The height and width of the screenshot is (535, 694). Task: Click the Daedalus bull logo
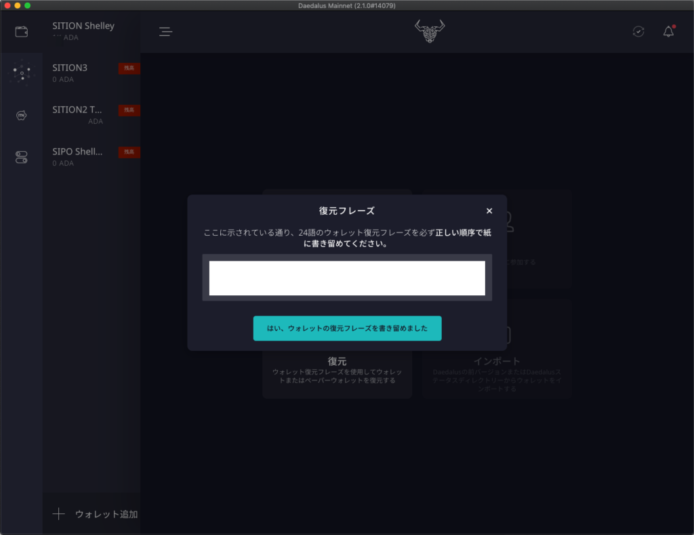(430, 31)
